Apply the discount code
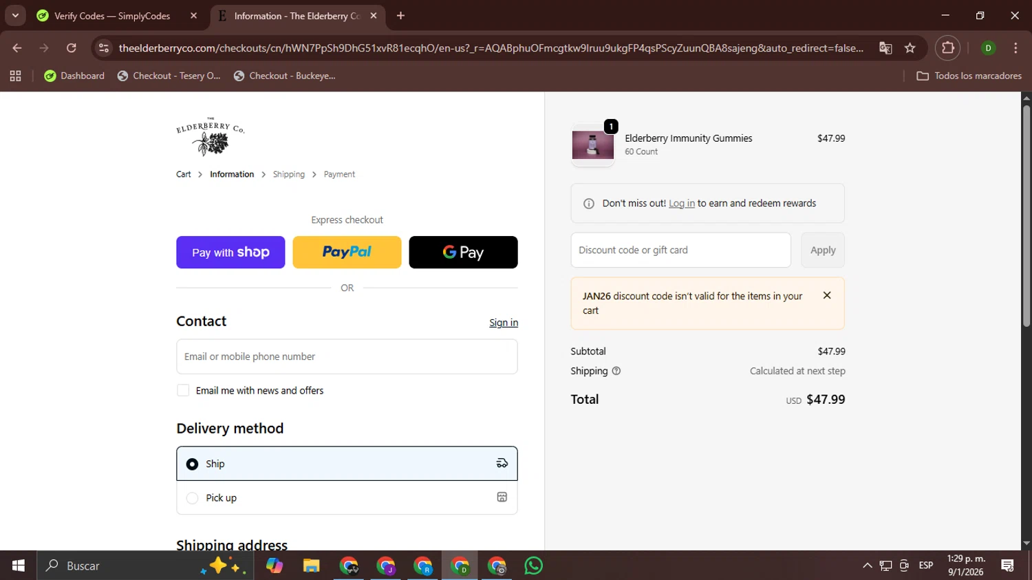This screenshot has width=1032, height=580. pyautogui.click(x=823, y=250)
